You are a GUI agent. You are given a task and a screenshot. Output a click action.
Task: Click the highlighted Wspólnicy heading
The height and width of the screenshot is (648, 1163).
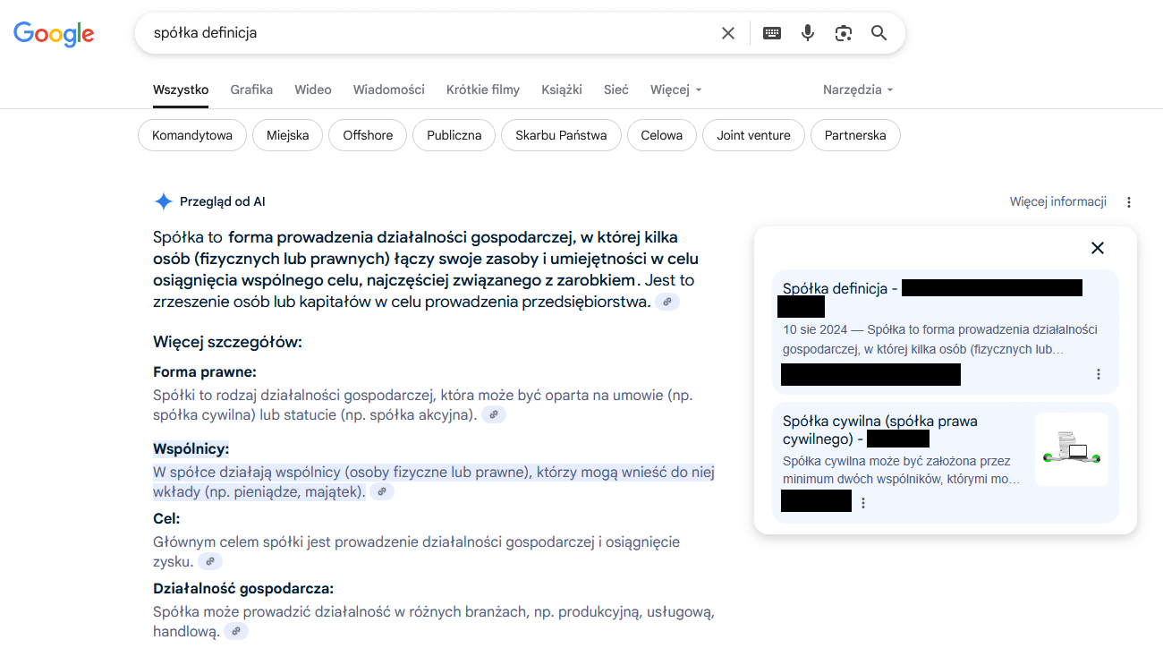click(x=191, y=448)
